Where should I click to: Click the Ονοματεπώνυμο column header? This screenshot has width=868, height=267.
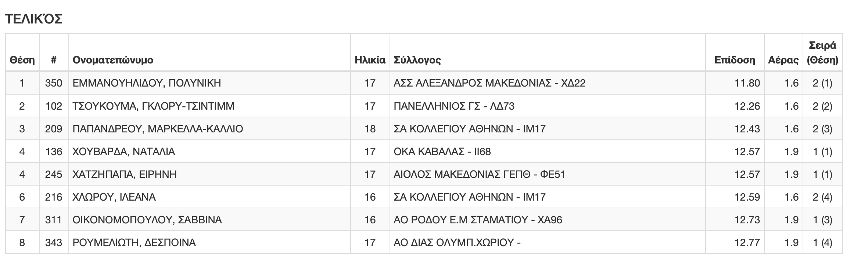point(113,60)
